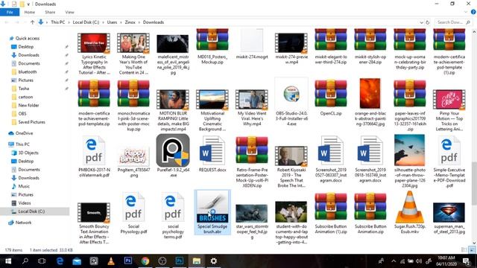Select Simple-Executive-Memo-Template pdf file
477x268 pixels.
(449, 161)
